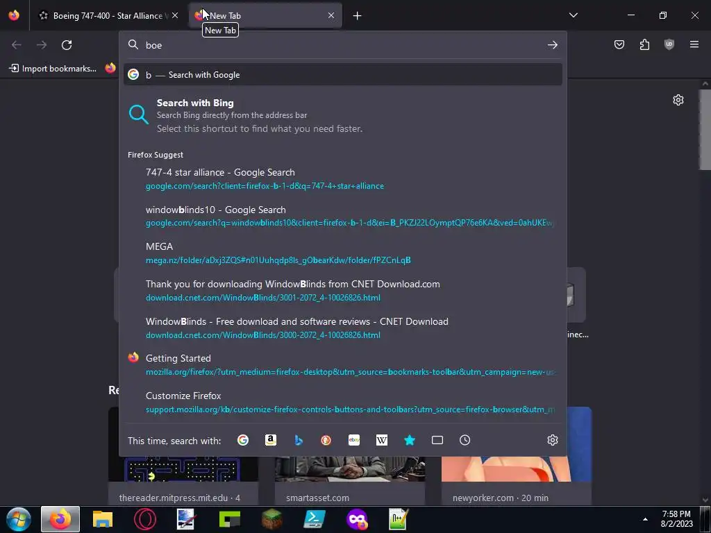Click the Google search engine shortcut icon
Screen dimensions: 711x533
[x=243, y=440]
